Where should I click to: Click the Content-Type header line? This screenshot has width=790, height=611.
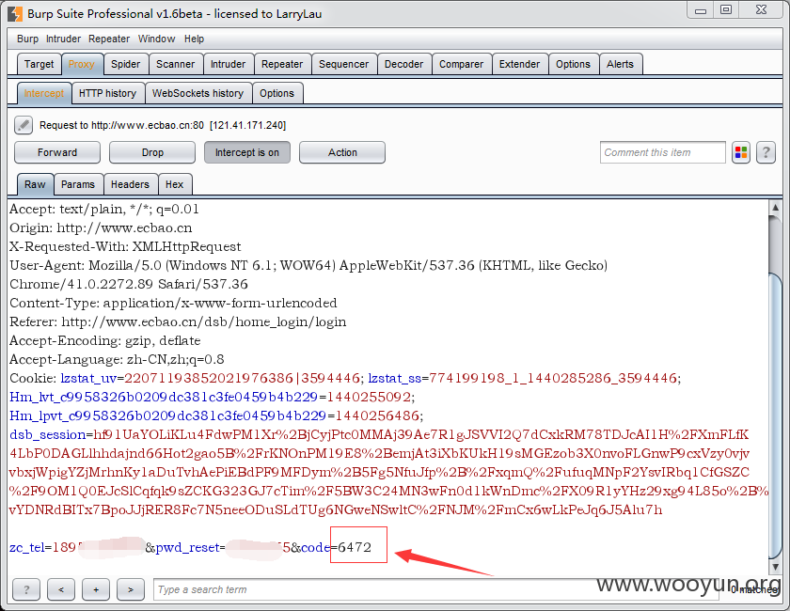tap(173, 304)
